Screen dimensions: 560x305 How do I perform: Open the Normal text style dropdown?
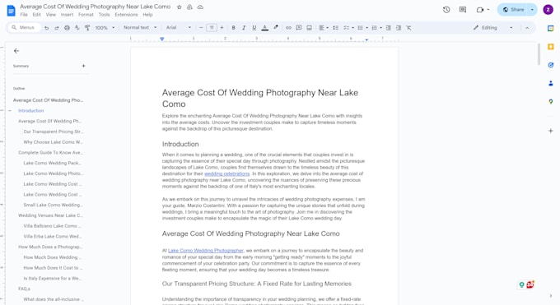click(x=140, y=27)
